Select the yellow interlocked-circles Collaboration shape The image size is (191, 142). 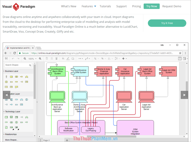click(x=16, y=77)
